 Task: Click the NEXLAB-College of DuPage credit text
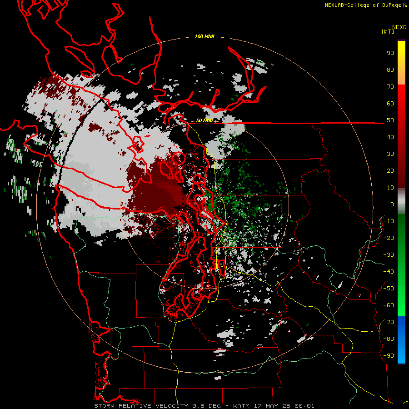click(365, 5)
